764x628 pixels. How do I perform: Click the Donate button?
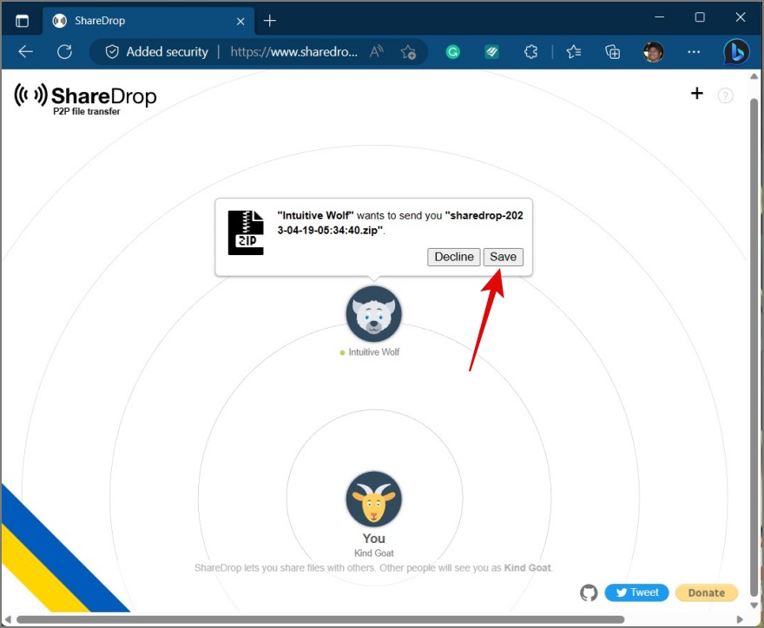point(706,592)
